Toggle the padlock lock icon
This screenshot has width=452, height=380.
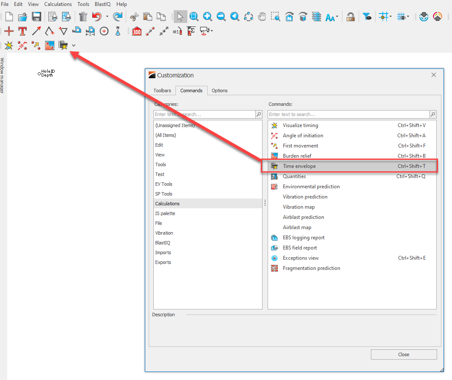tap(350, 17)
